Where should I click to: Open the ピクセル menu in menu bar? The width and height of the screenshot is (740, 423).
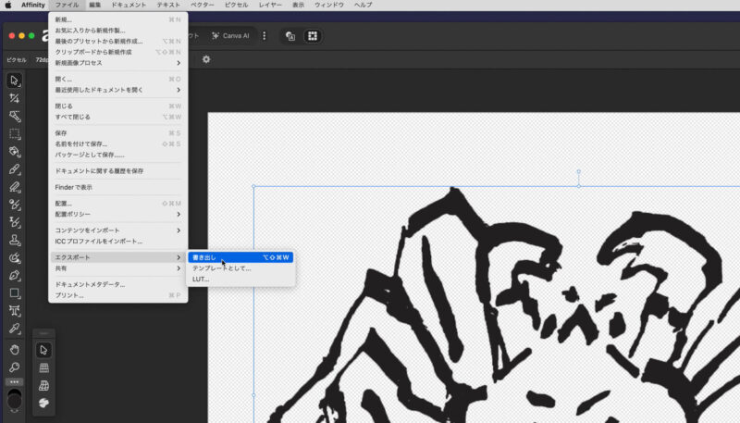tap(236, 5)
